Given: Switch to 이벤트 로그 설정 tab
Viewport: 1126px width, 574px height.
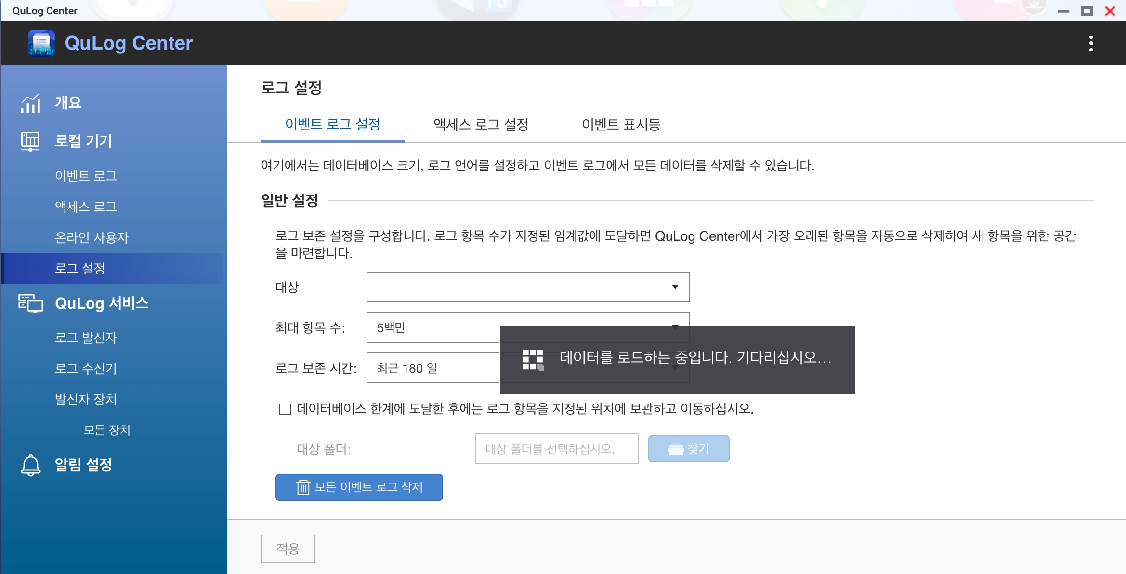Looking at the screenshot, I should (x=333, y=124).
